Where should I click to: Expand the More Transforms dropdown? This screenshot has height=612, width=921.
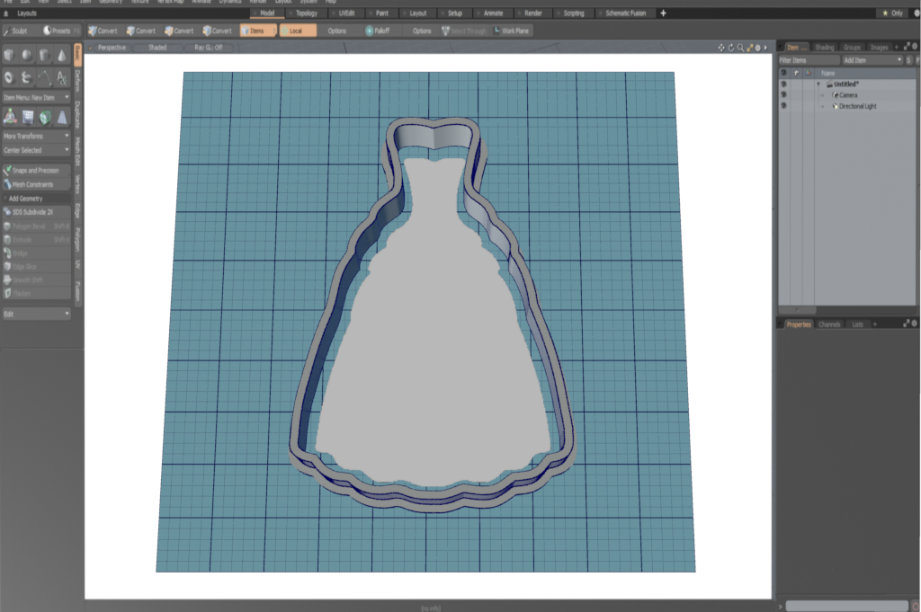pyautogui.click(x=36, y=136)
